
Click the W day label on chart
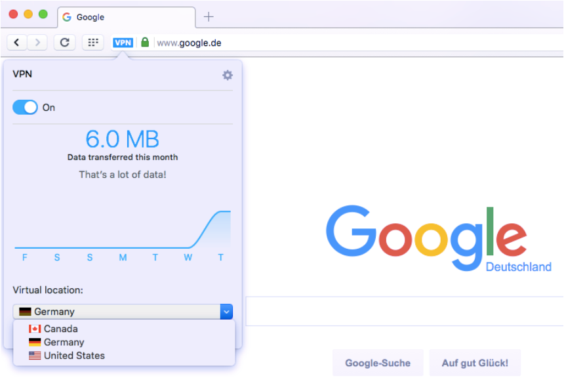click(x=188, y=257)
